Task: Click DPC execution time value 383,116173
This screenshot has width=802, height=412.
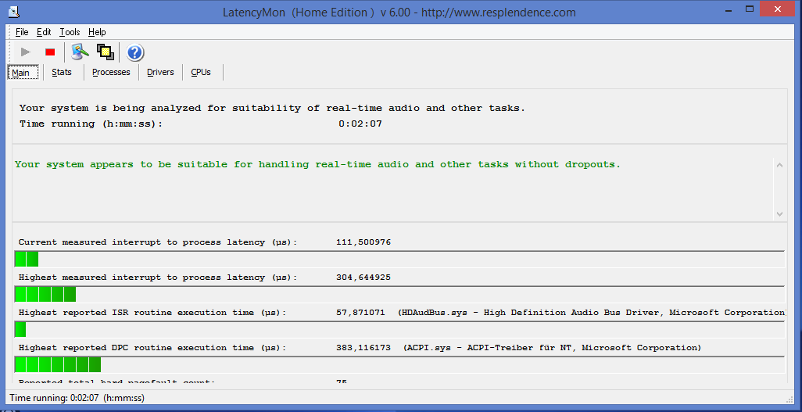Action: click(363, 348)
